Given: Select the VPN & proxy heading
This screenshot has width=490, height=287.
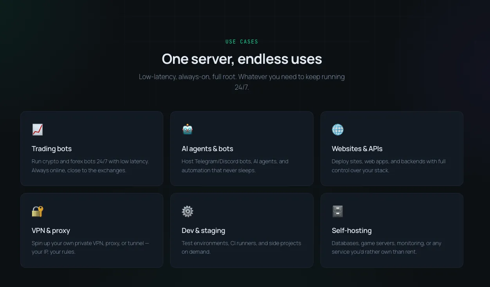Looking at the screenshot, I should [51, 231].
